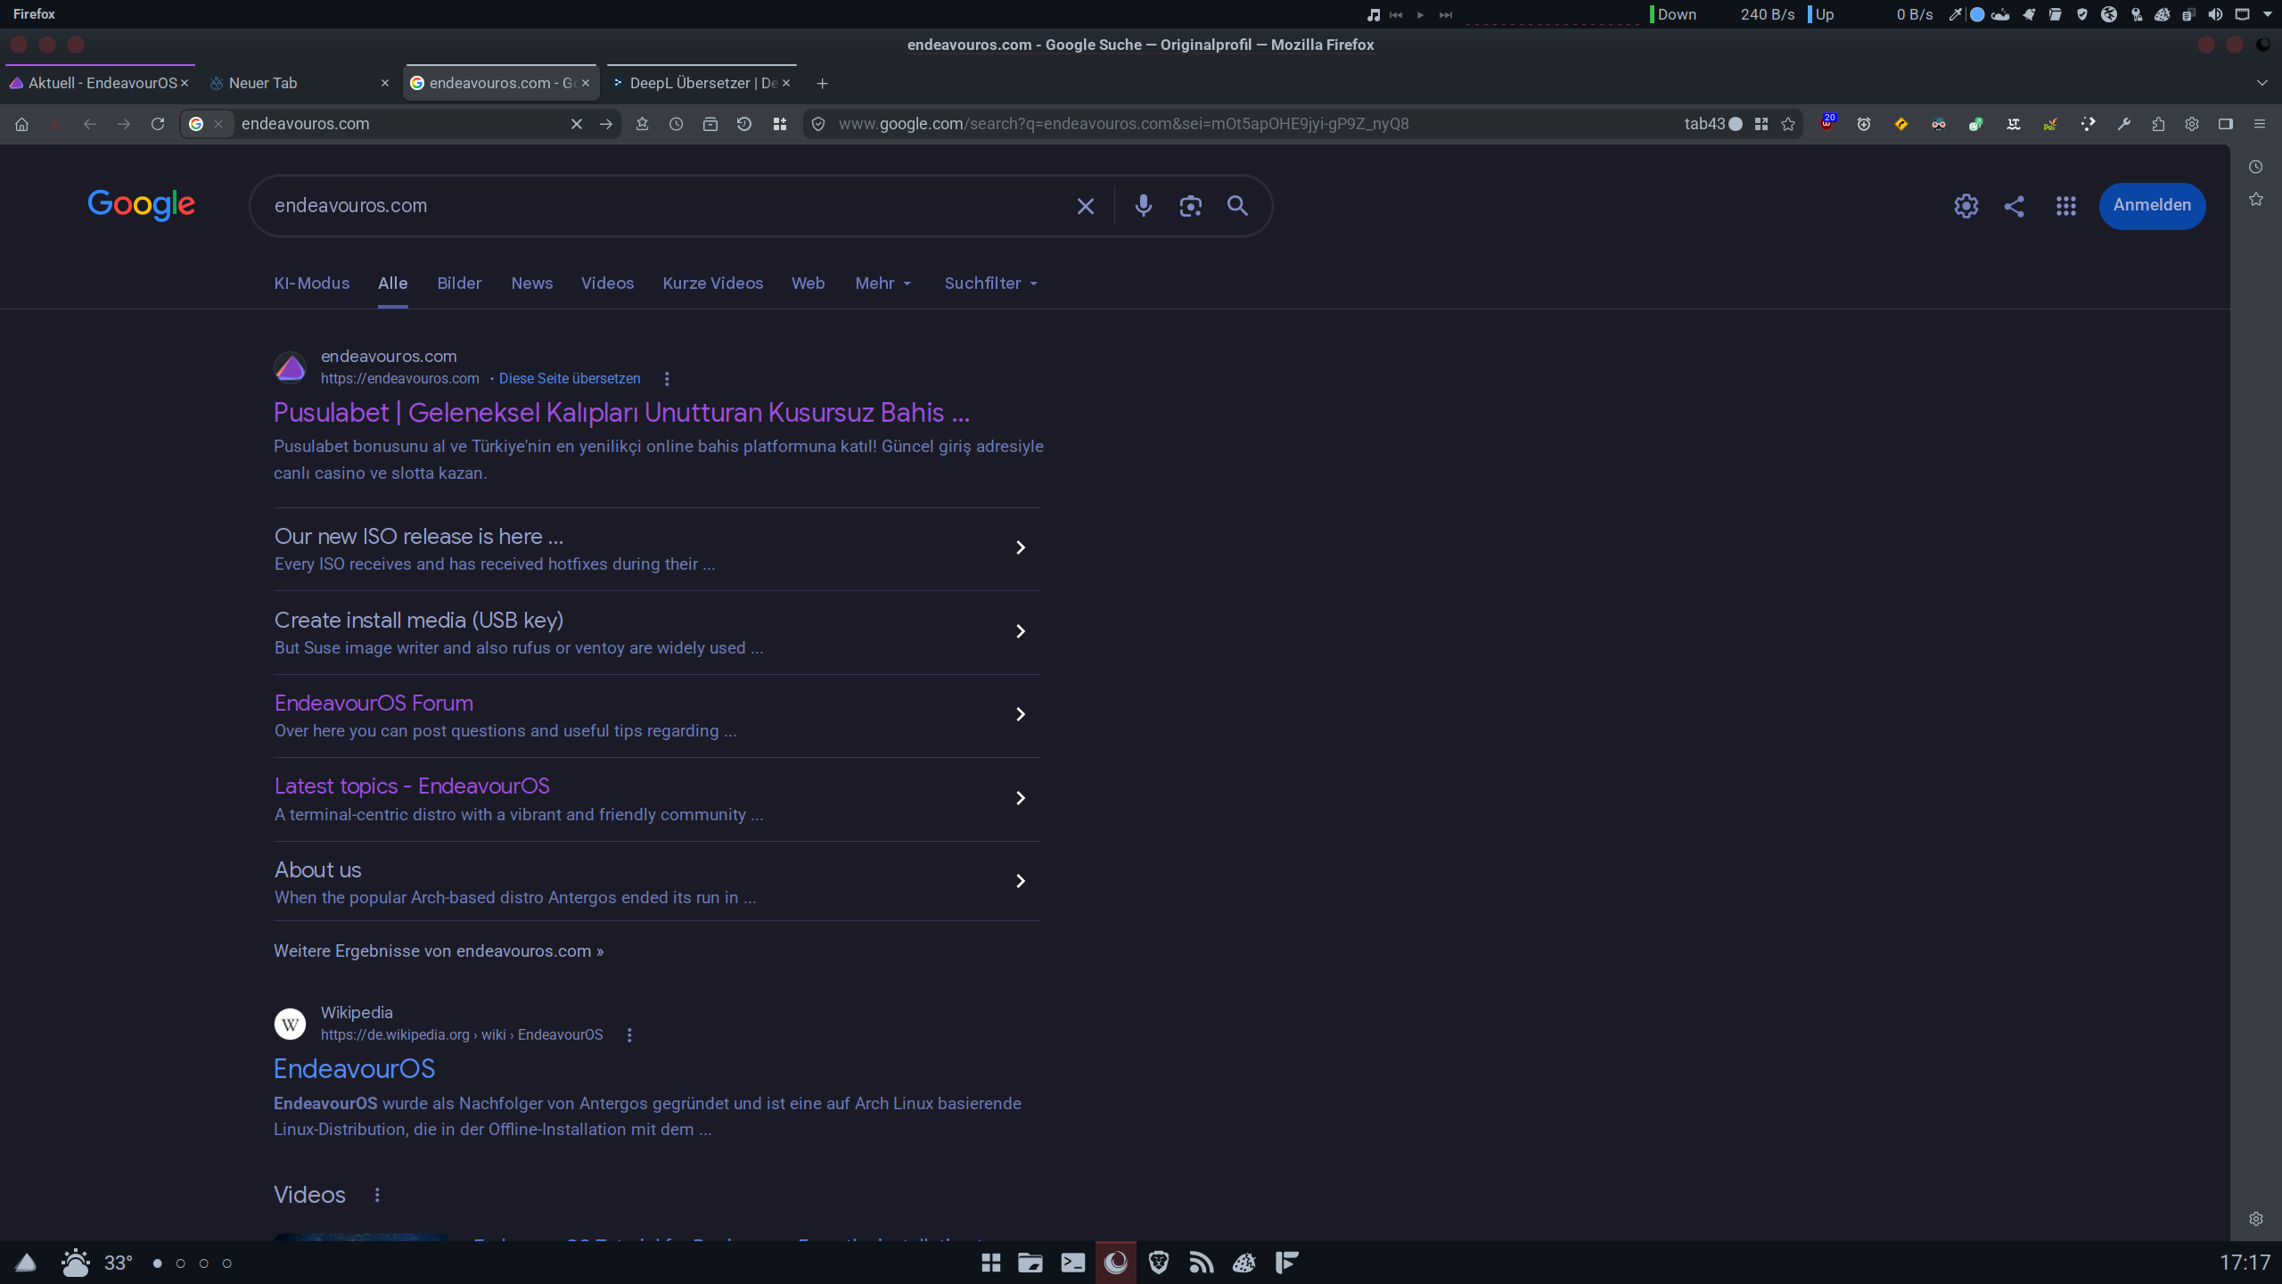Screen dimensions: 2282x1284
Task: Expand the 'EndeavourOS Forum' sitelink arrow
Action: (x=1021, y=715)
